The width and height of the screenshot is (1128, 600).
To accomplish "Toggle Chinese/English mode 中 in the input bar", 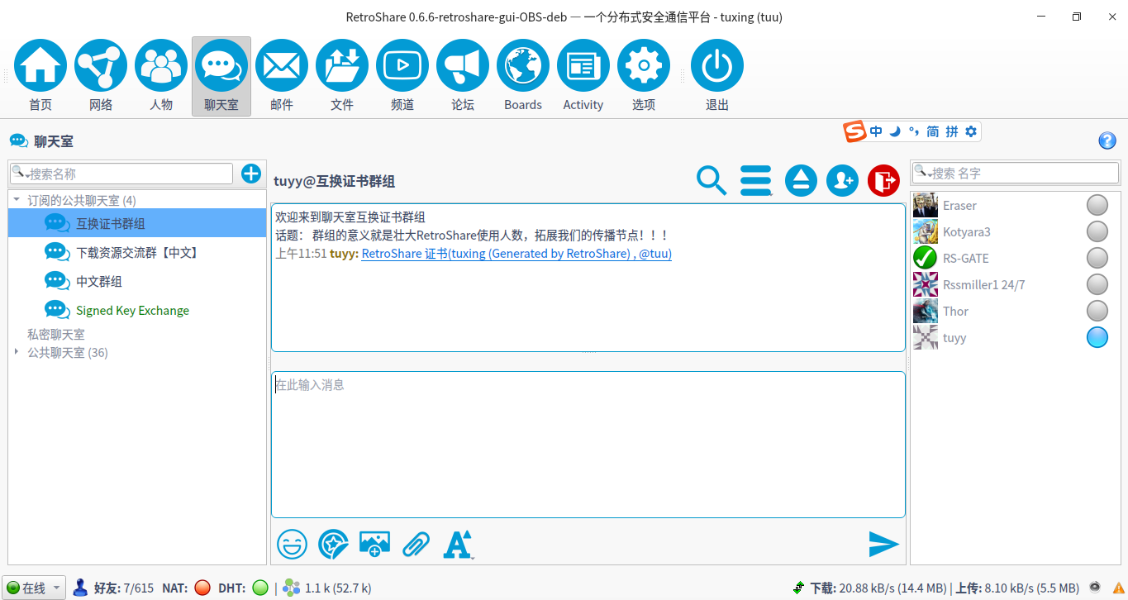I will point(876,131).
